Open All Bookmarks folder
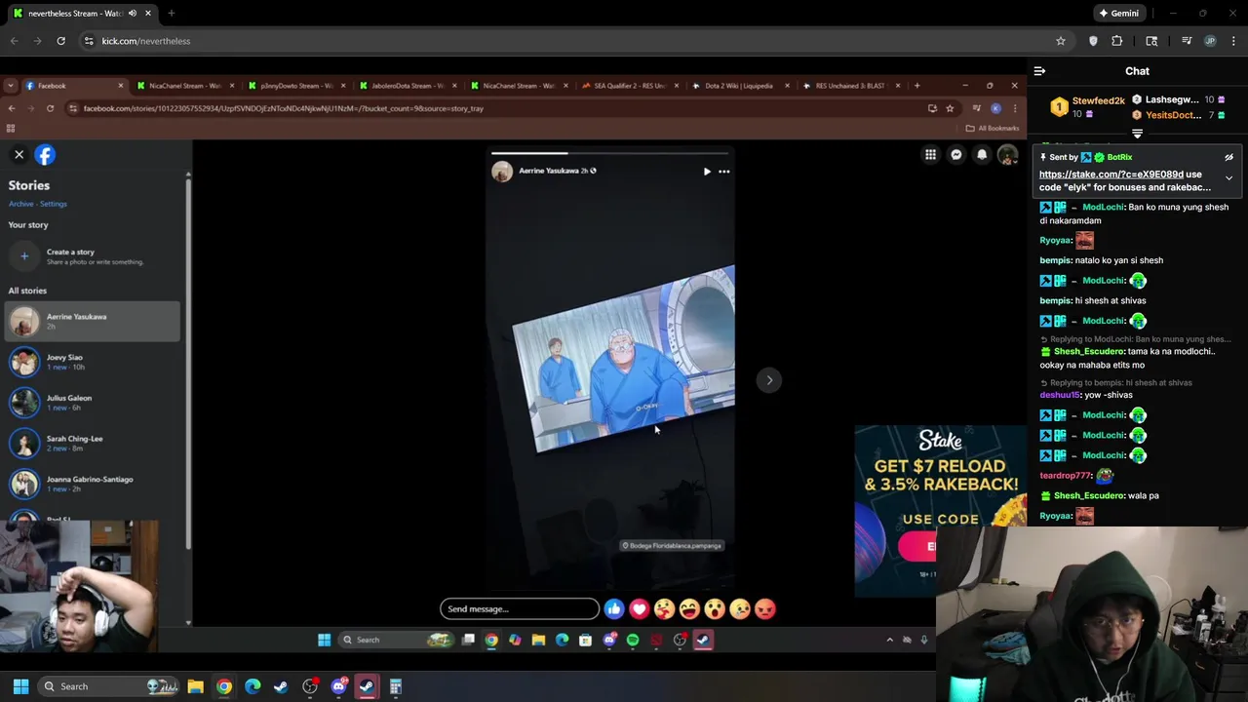Screen dimensions: 1248x702 994,128
